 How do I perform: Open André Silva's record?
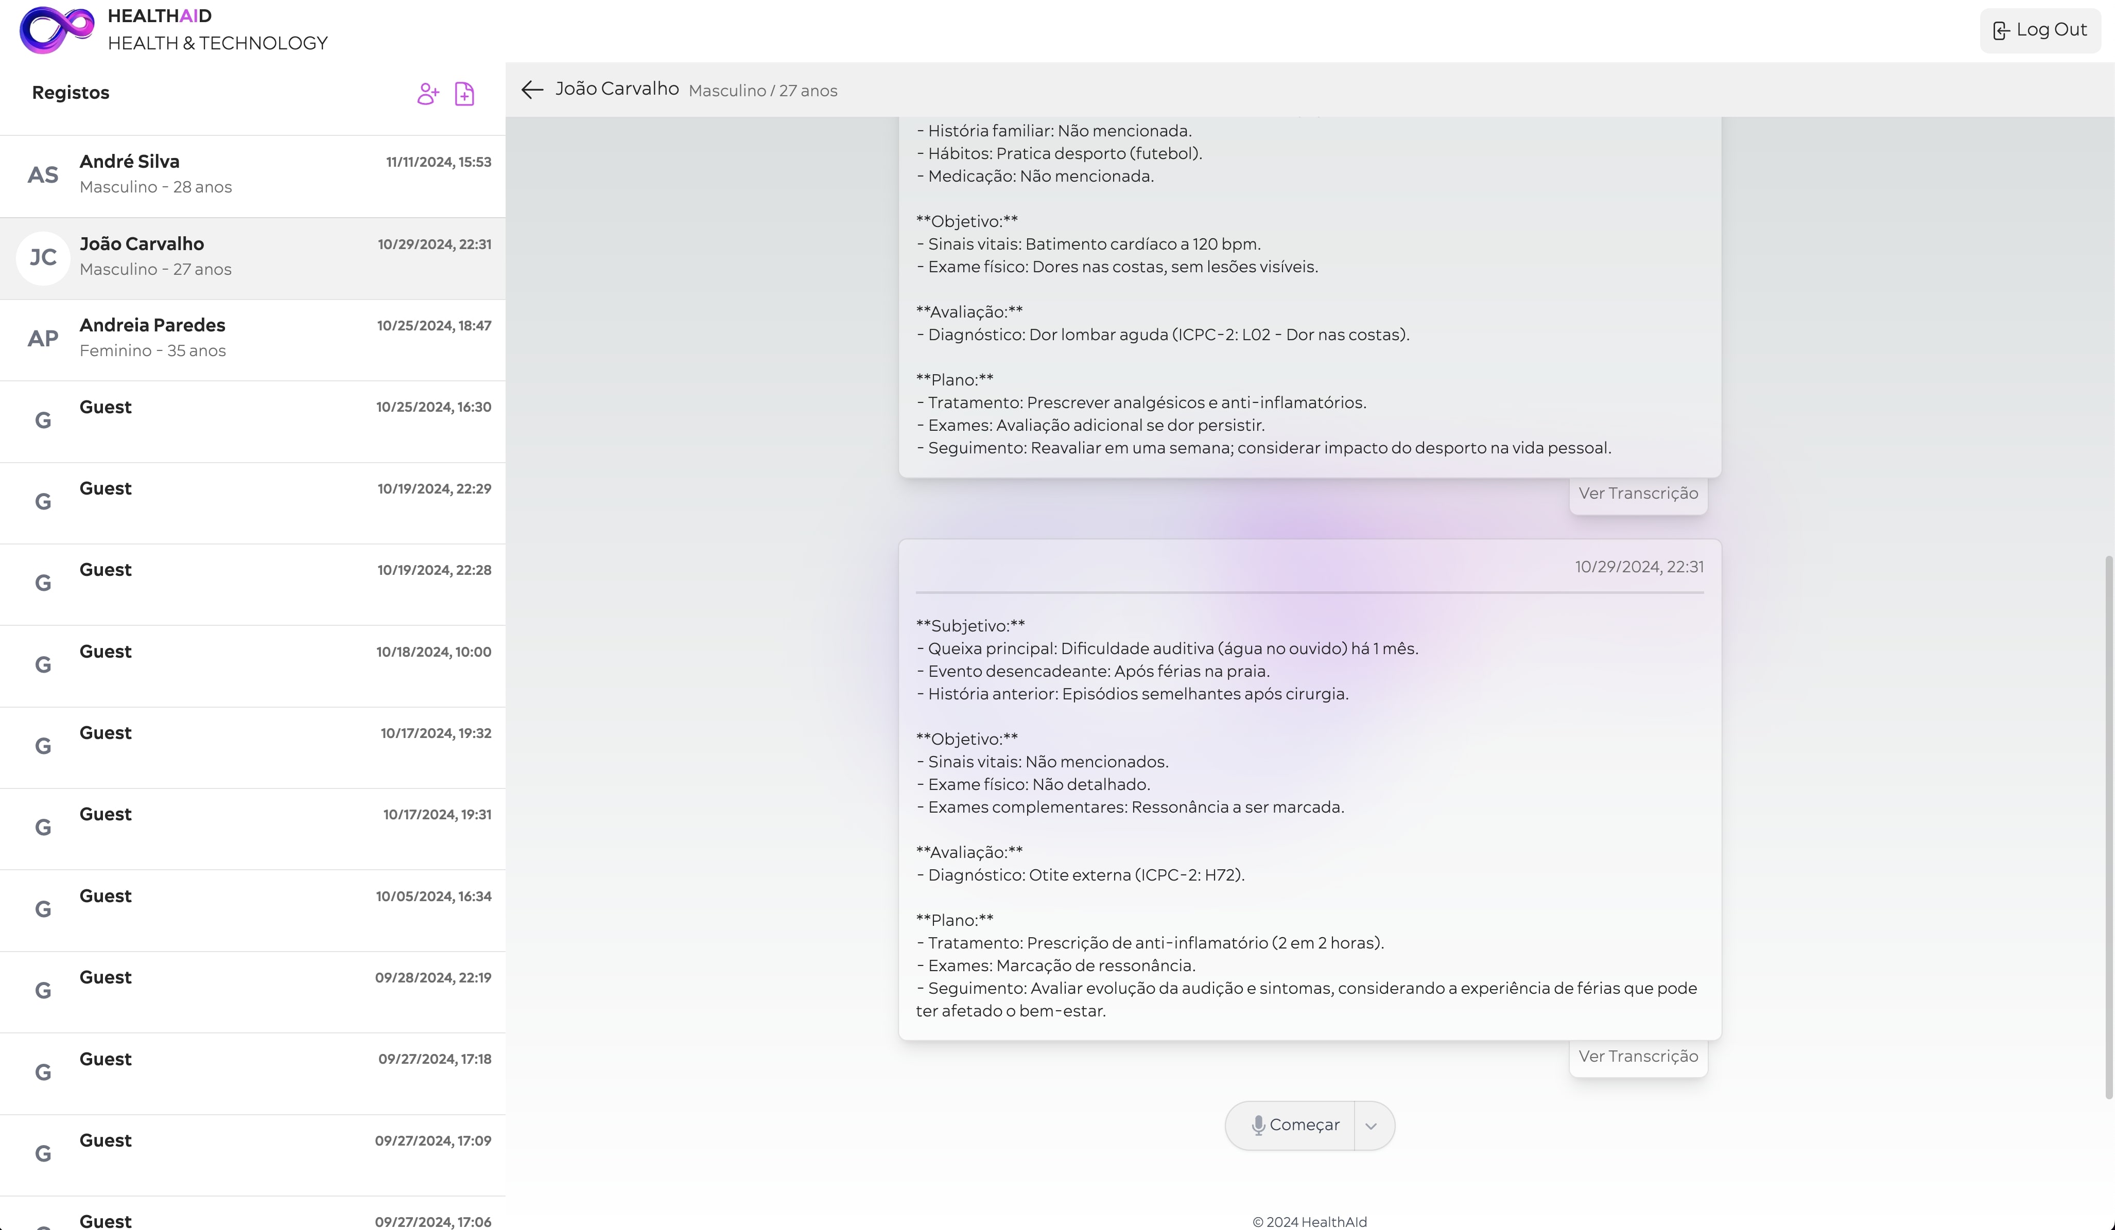252,175
